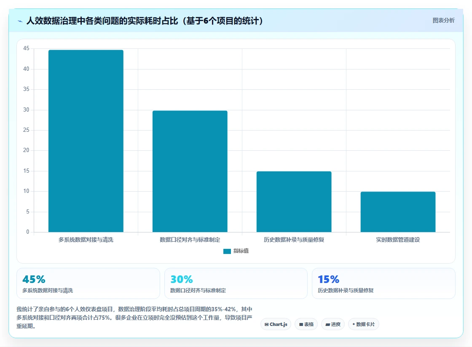Click the 数据口径对齐与标准制定 x-axis label
472x347 pixels.
click(x=190, y=240)
